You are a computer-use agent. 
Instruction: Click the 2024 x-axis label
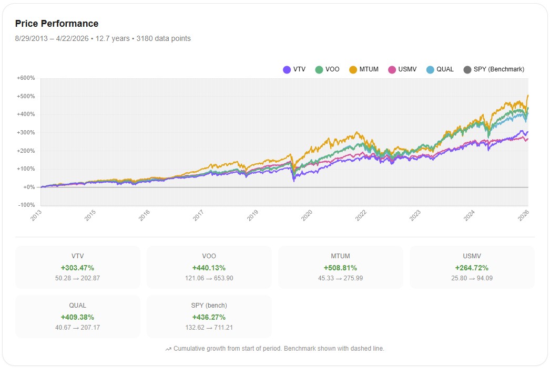469,215
